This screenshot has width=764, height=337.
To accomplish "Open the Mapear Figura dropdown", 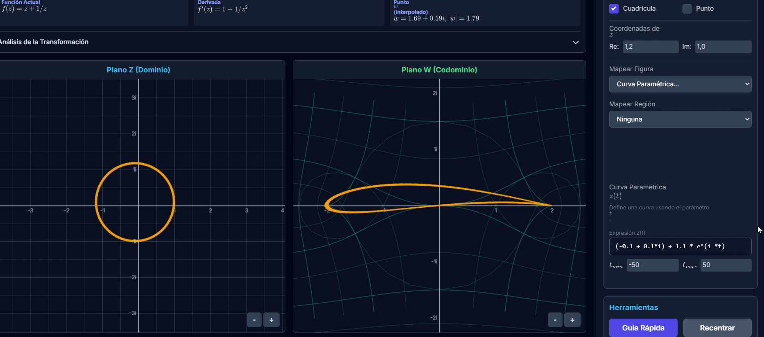I will (x=680, y=84).
